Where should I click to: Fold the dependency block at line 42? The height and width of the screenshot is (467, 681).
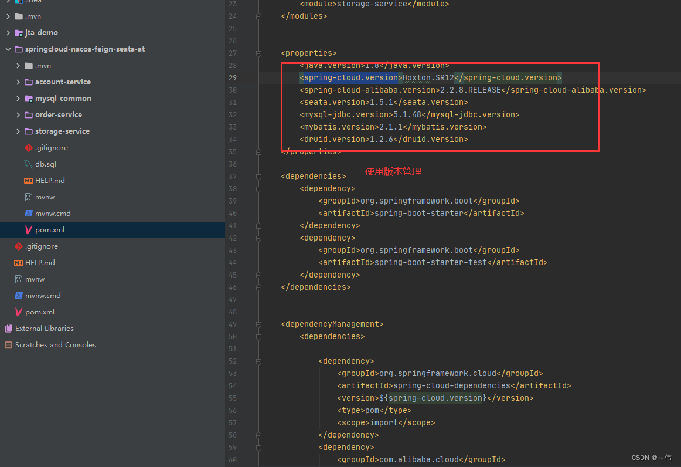tap(258, 238)
